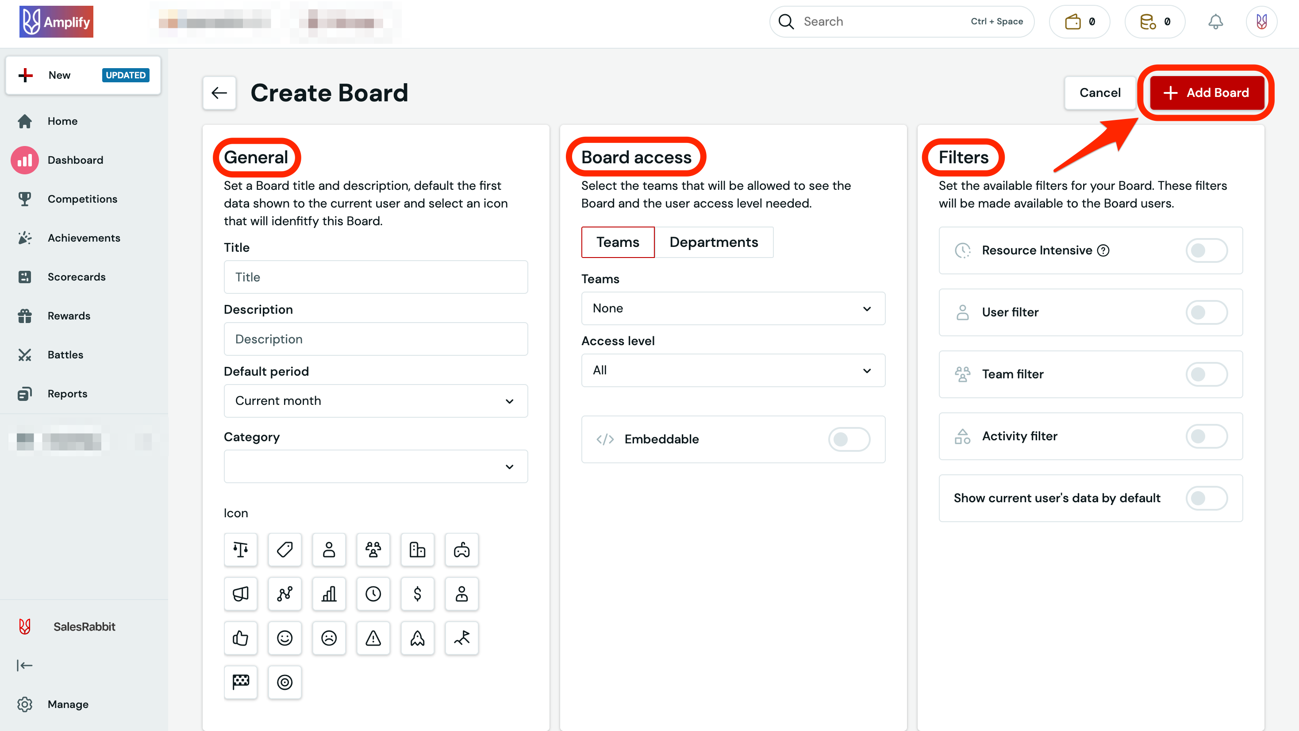1299x731 pixels.
Task: Select the bullseye target icon
Action: (x=285, y=682)
